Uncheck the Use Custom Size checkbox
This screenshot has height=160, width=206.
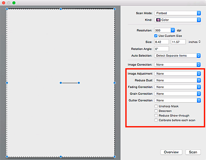[156, 36]
